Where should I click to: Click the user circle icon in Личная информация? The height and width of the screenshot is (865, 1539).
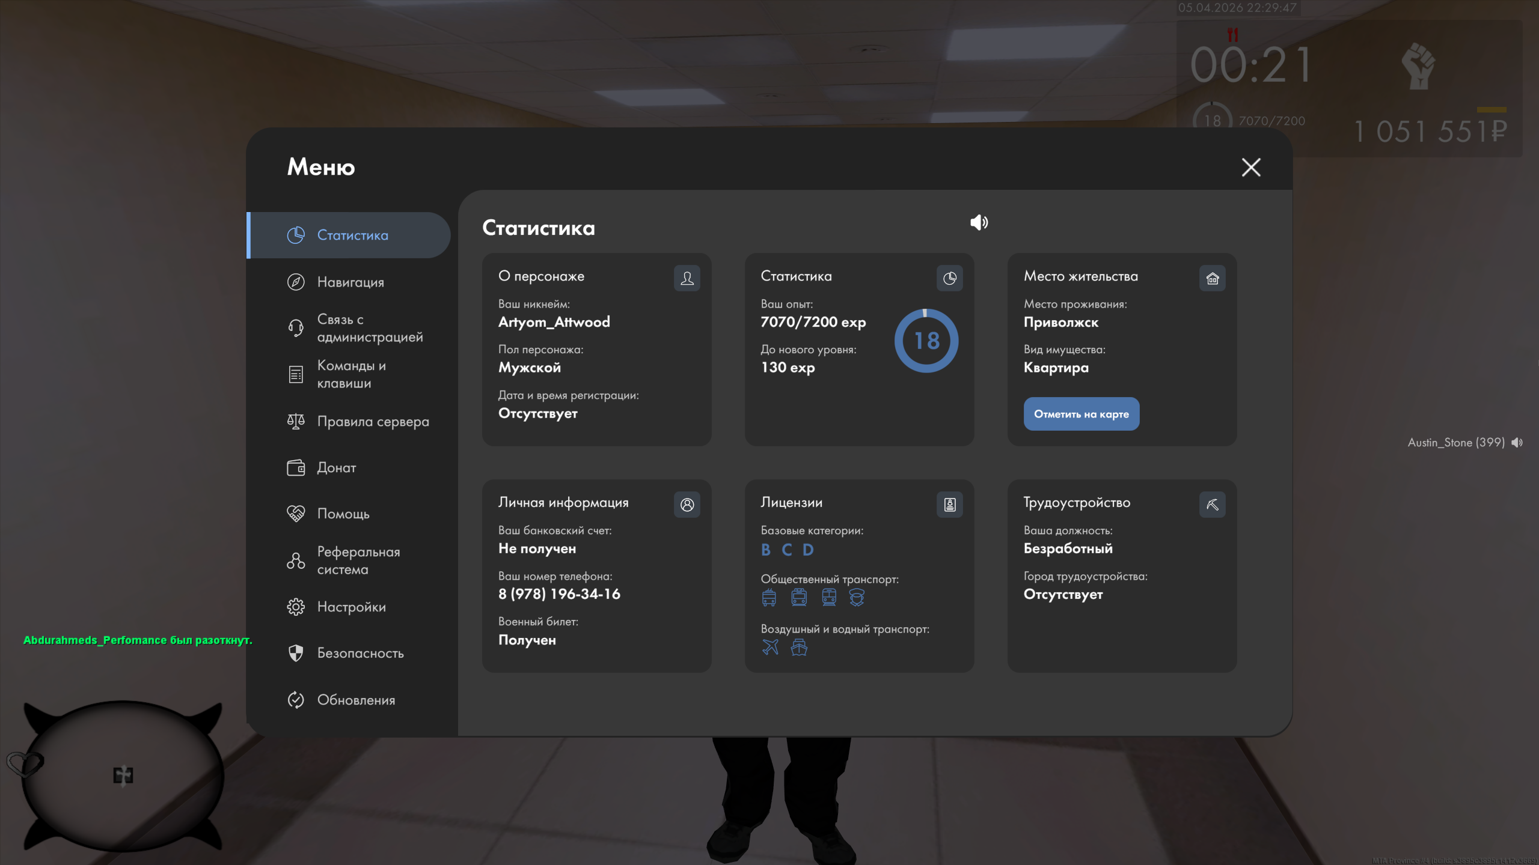pos(687,505)
